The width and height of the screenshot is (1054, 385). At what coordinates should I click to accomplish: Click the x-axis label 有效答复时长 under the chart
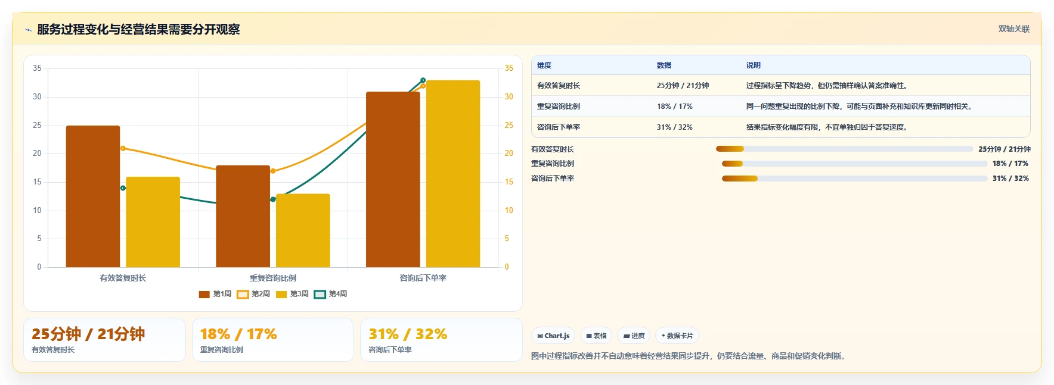tap(123, 278)
